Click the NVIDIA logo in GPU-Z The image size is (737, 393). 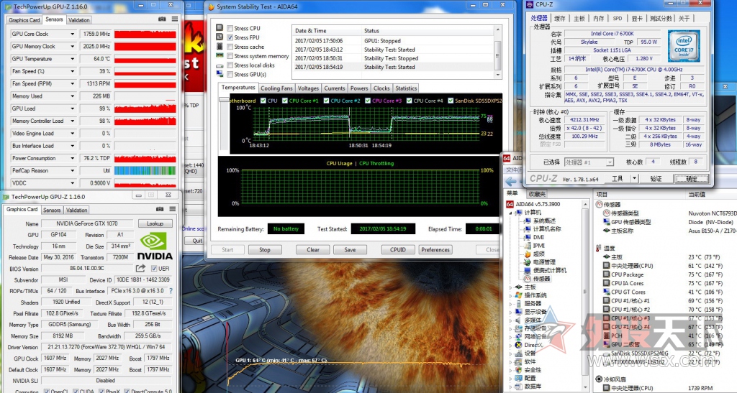pos(155,246)
